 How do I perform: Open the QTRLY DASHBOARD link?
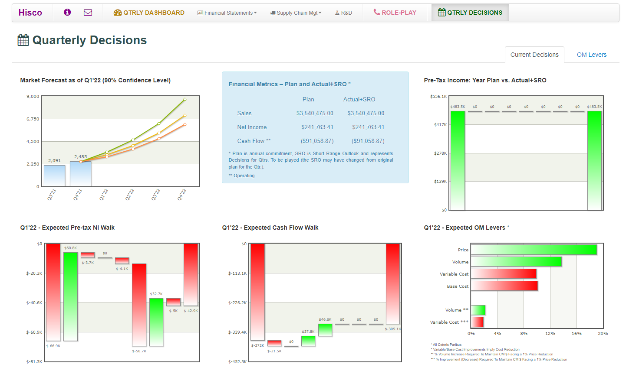click(154, 13)
